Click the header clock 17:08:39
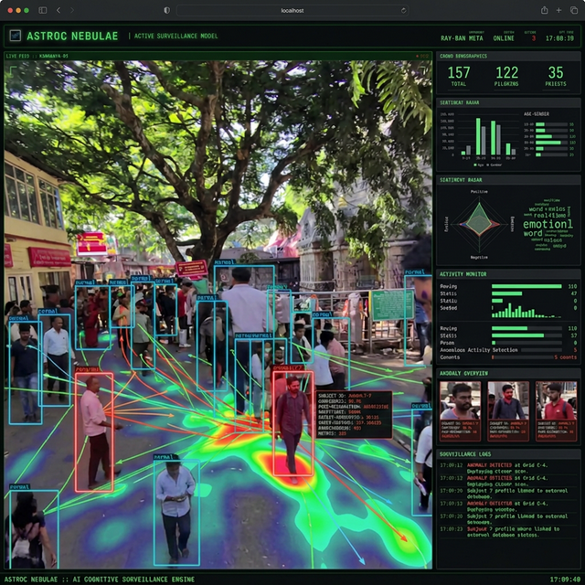Viewport: 585px width, 585px height. (x=559, y=38)
